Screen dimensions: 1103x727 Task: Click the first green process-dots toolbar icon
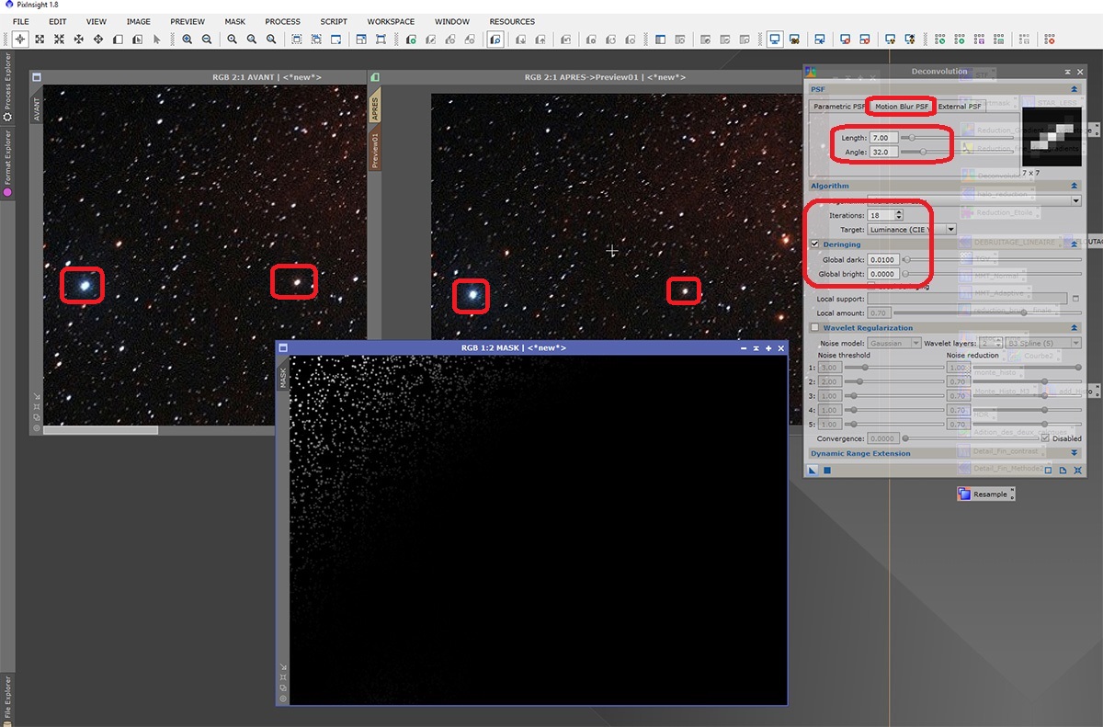pyautogui.click(x=940, y=40)
